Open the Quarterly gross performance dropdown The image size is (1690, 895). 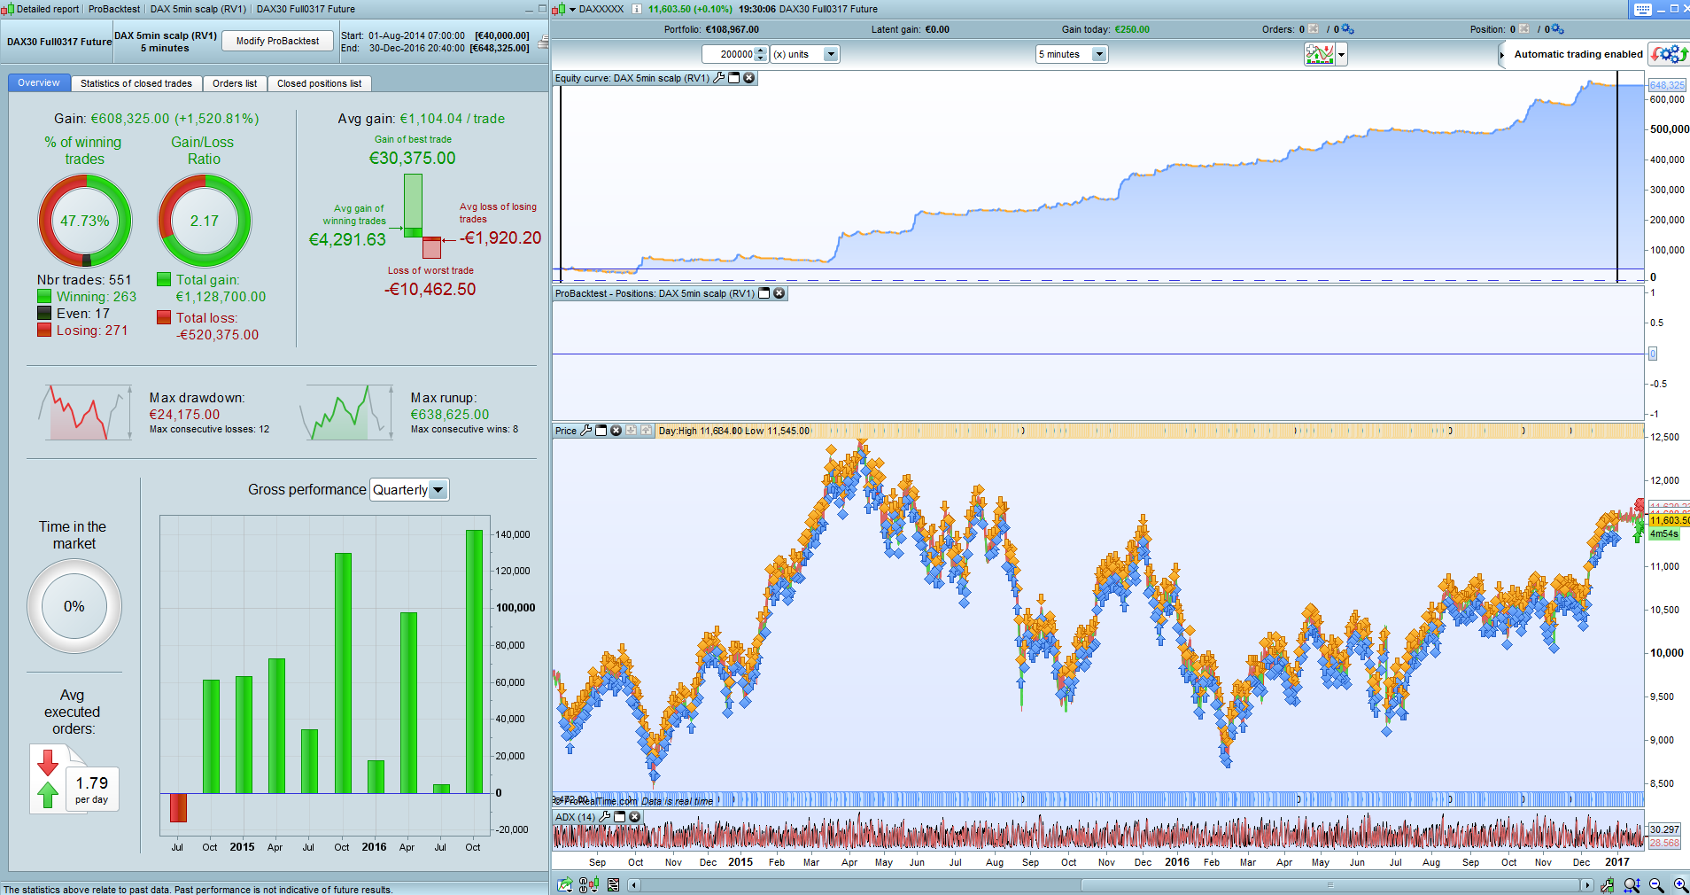coord(409,490)
